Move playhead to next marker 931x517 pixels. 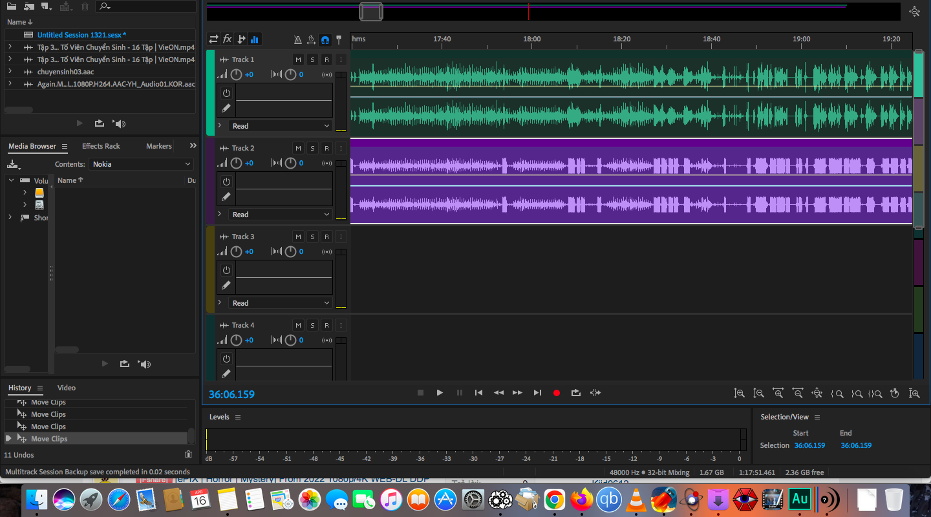coord(537,392)
